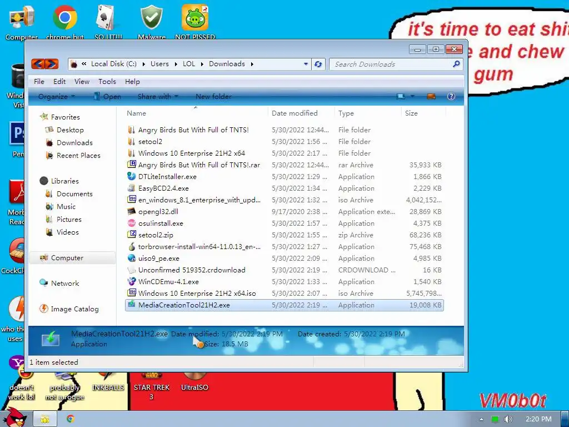
Task: Select the torbrowser-install file icon
Action: [131, 246]
